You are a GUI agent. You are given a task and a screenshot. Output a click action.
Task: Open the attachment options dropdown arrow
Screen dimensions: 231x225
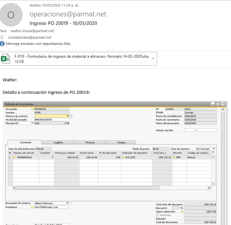pos(153,59)
